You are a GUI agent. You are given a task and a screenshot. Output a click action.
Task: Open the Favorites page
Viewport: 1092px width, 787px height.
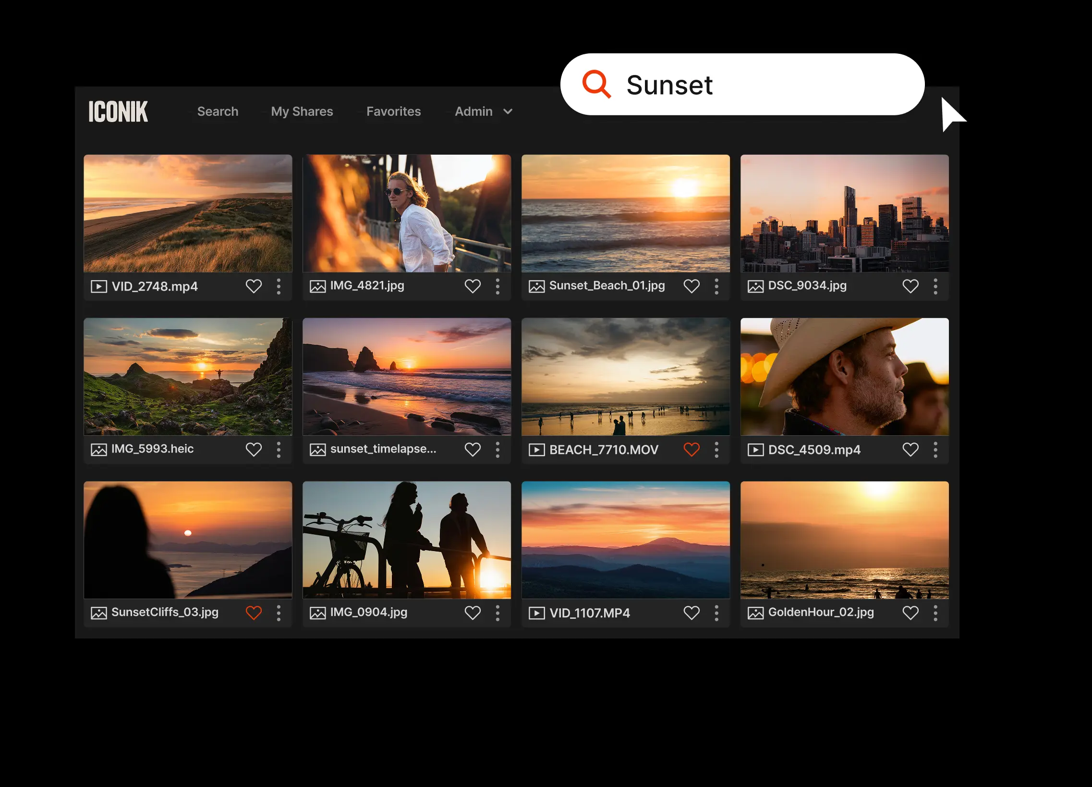click(x=393, y=111)
